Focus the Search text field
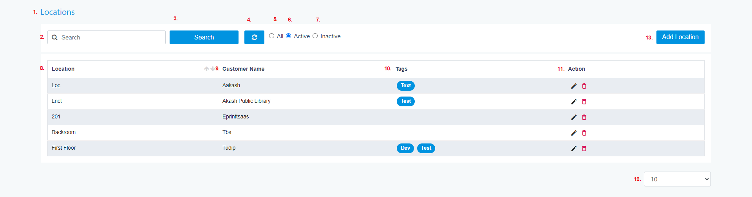The height and width of the screenshot is (197, 752). click(107, 38)
